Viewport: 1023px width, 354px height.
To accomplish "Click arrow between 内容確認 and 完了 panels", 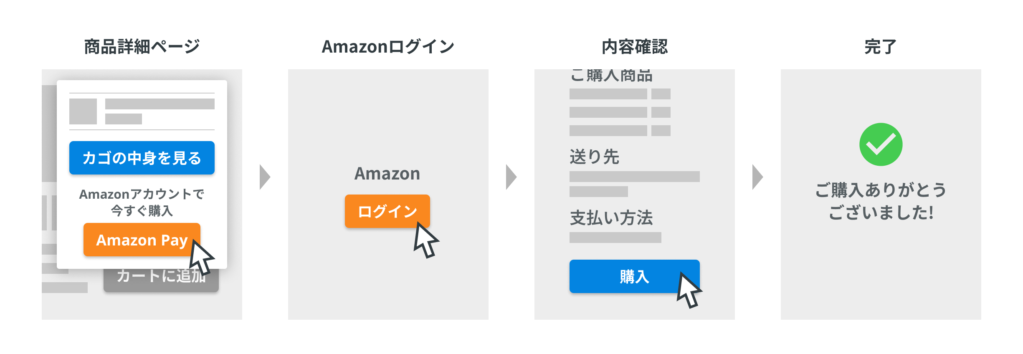I will point(757,177).
